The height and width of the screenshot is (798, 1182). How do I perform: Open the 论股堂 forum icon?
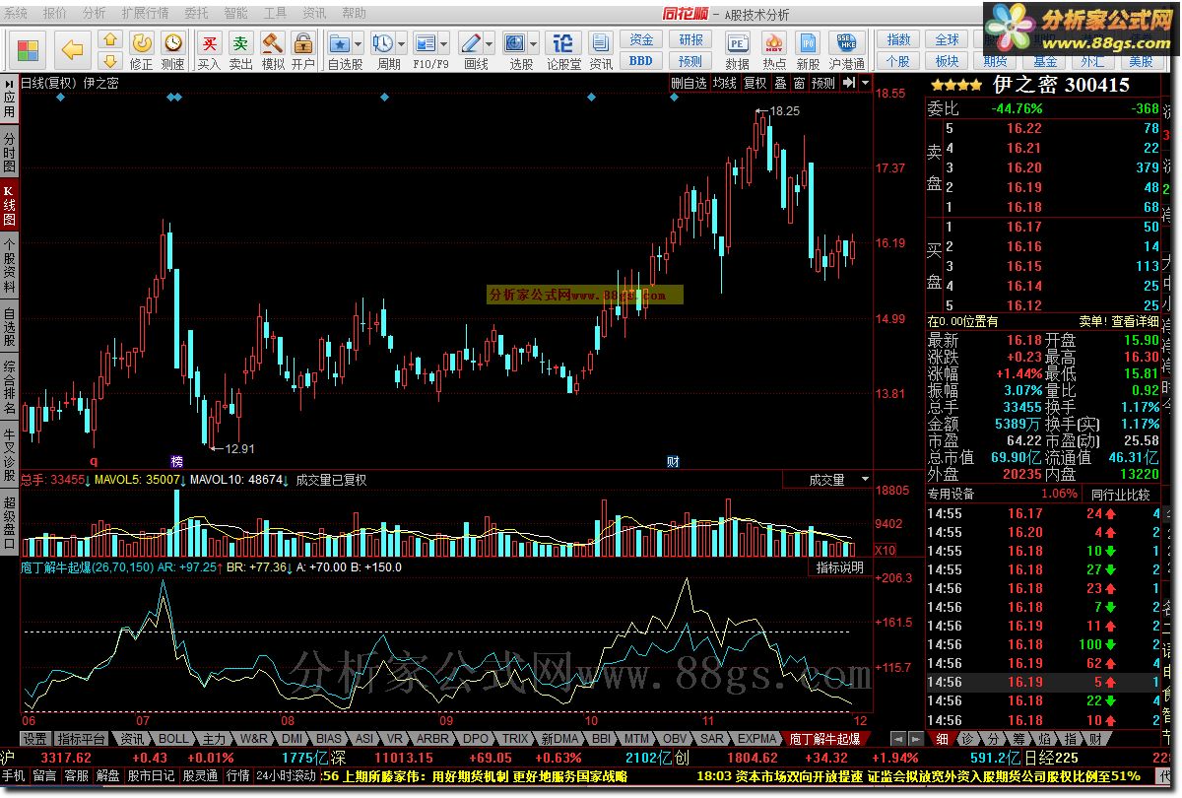pyautogui.click(x=563, y=51)
